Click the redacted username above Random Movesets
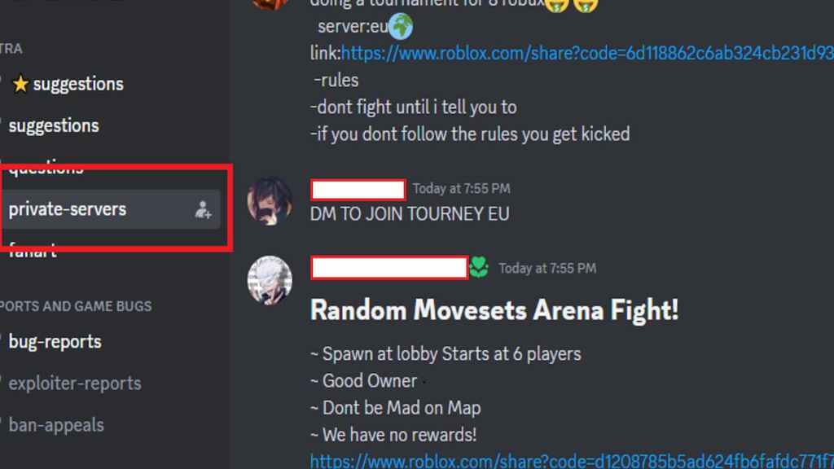Screen dimensions: 834x469 coord(388,267)
